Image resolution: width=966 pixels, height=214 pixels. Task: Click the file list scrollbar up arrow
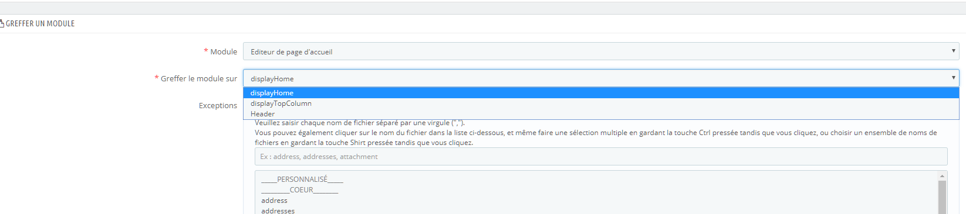point(943,176)
